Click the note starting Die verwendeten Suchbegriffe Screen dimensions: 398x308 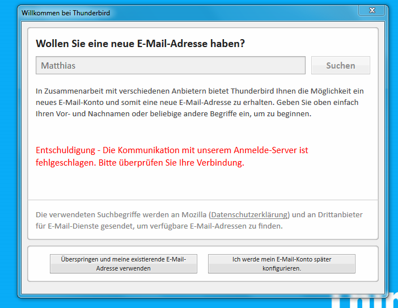tap(199, 220)
